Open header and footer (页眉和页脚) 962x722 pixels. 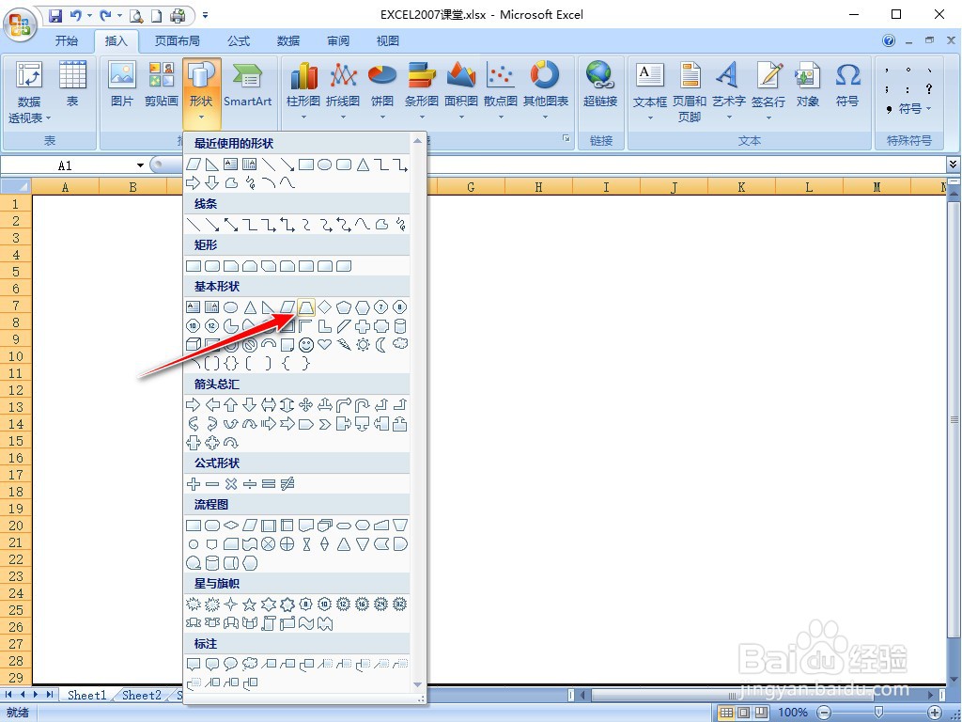(x=690, y=92)
